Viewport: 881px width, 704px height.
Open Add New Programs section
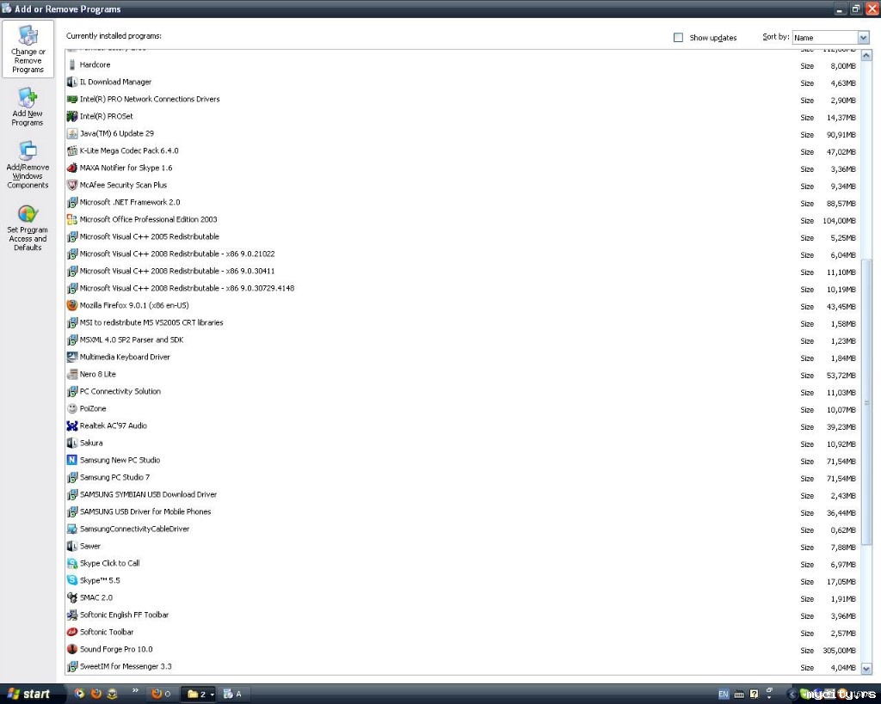click(x=28, y=107)
